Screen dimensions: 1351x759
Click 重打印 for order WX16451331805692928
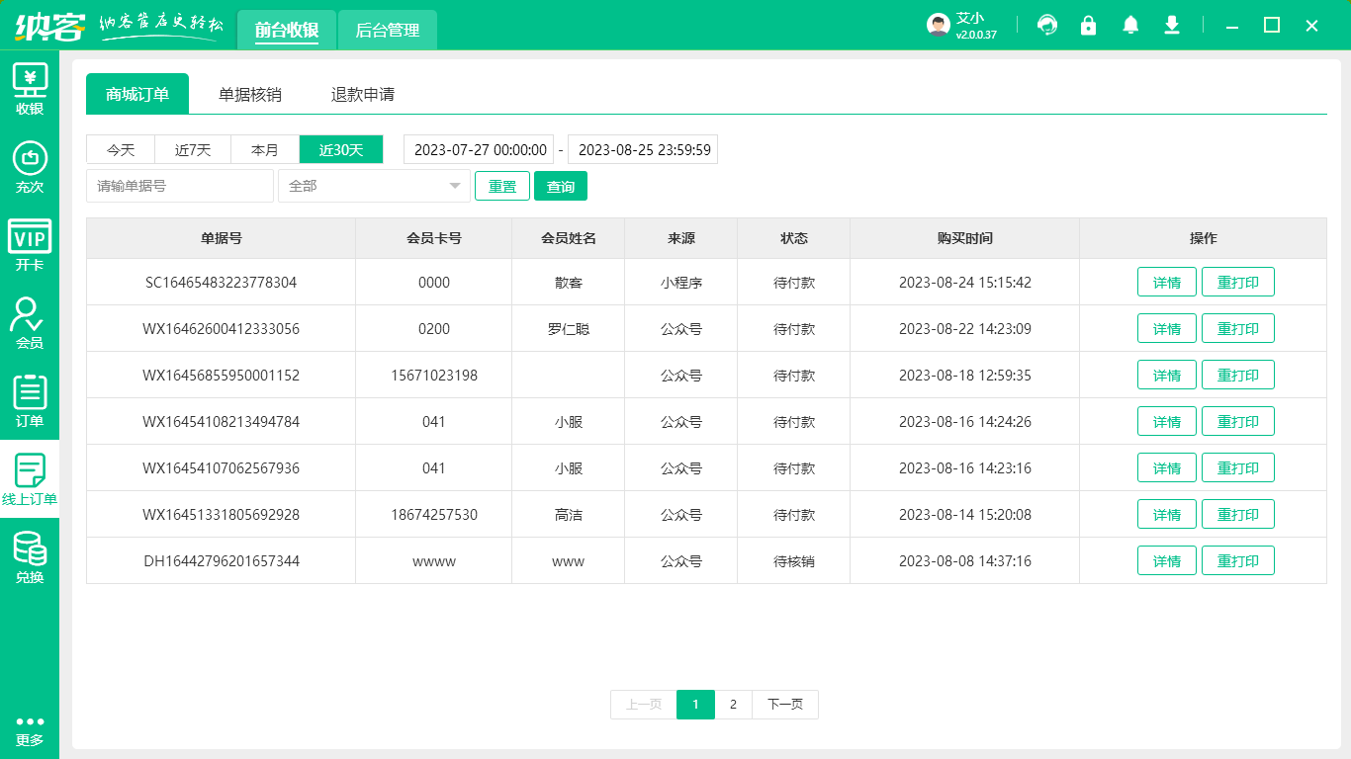coord(1238,514)
